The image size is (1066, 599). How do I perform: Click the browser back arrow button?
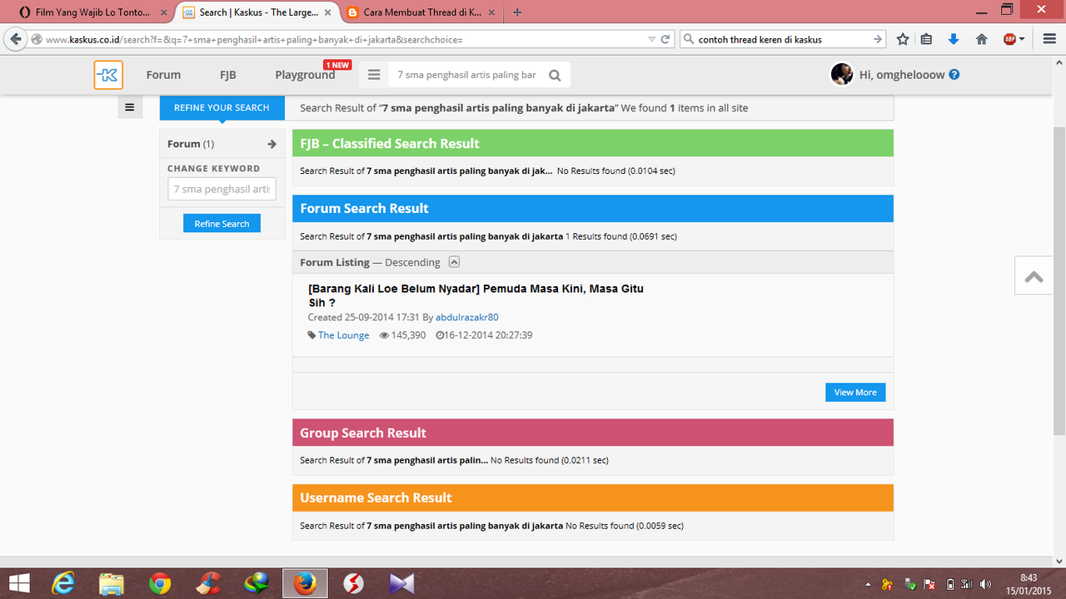coord(16,39)
